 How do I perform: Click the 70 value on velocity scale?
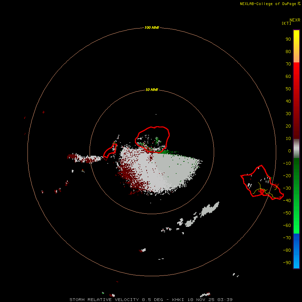point(288,64)
